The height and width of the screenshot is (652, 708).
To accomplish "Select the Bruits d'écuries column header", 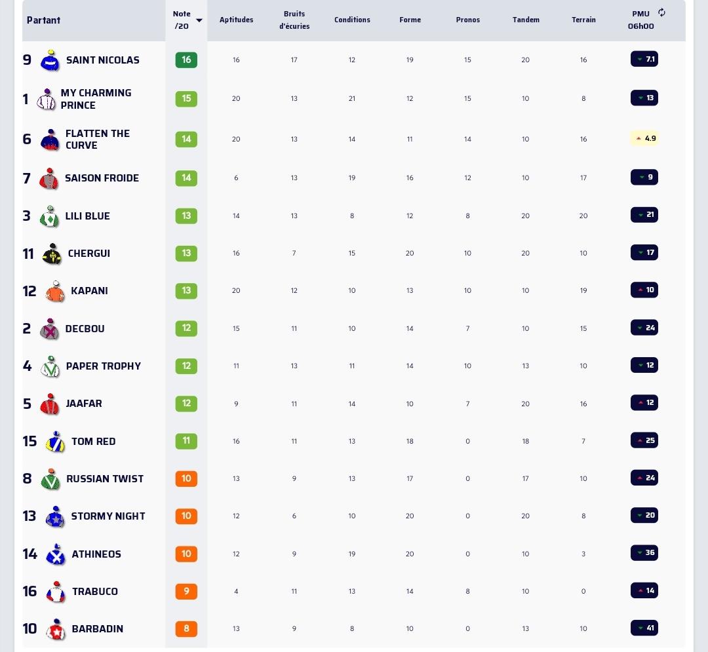I will (x=294, y=20).
